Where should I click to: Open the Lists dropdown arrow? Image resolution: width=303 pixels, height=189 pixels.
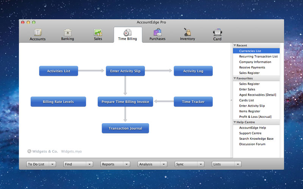238,164
